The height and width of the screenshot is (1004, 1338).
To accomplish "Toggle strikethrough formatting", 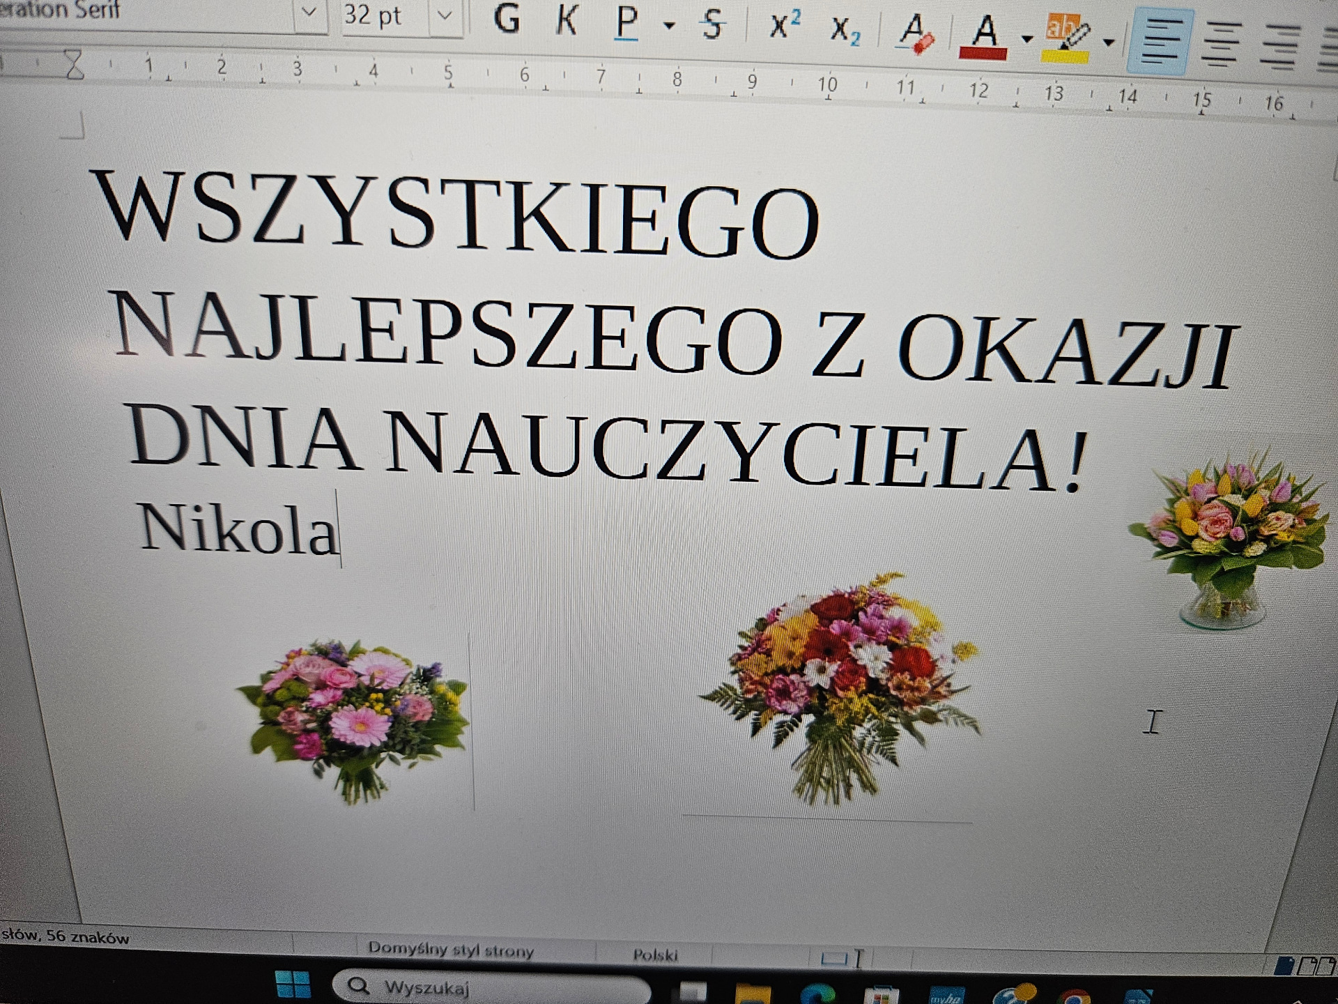I will point(712,25).
